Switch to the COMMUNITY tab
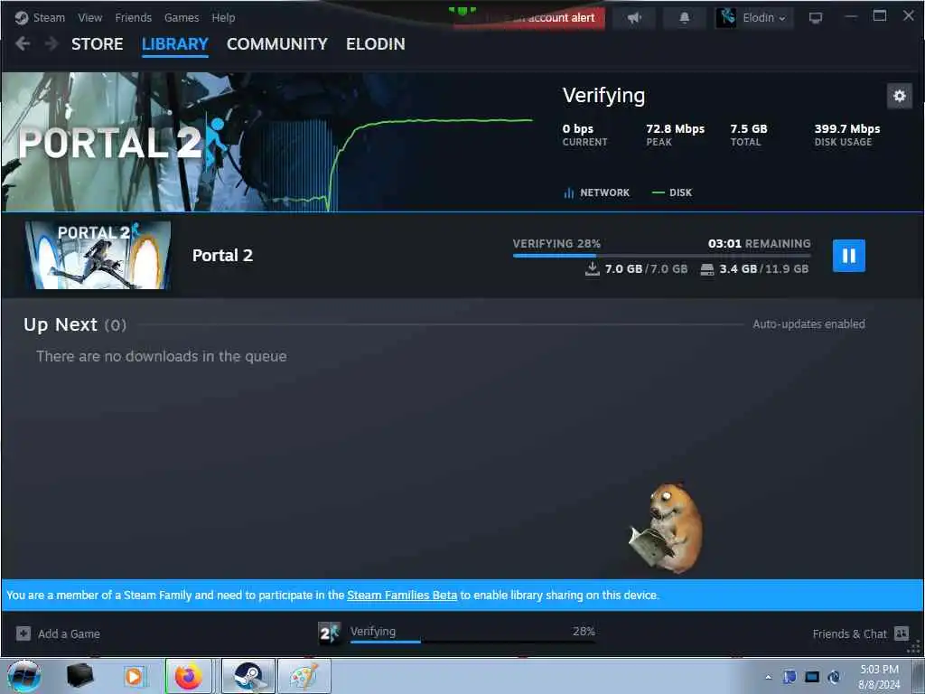The height and width of the screenshot is (694, 925). (276, 43)
